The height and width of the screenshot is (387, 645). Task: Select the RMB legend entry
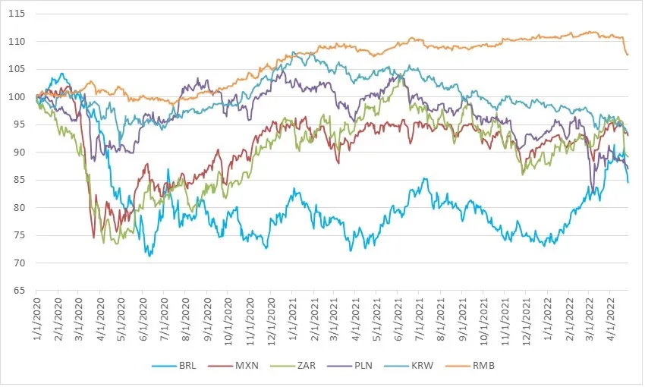[x=470, y=366]
